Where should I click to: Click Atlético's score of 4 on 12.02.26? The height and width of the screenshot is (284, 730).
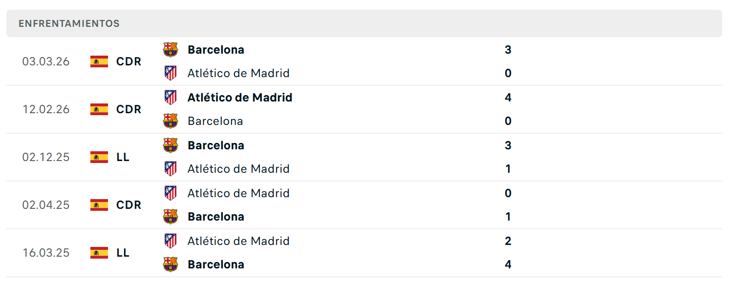(508, 98)
